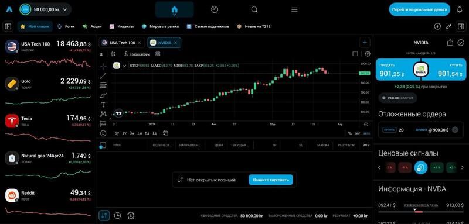The width and height of the screenshot is (469, 224).
Task: Select the Мировые рынки category tab
Action: coord(160,26)
